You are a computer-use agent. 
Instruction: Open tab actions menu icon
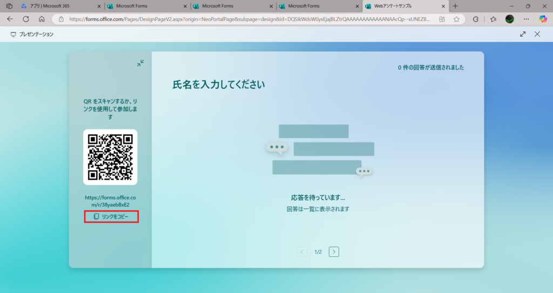point(10,6)
